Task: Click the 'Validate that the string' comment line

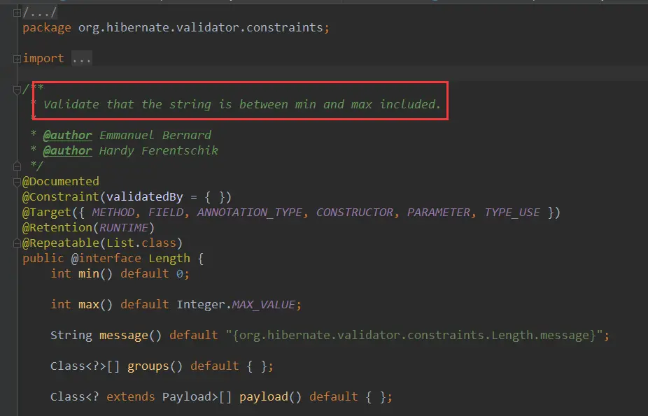Action: (241, 104)
